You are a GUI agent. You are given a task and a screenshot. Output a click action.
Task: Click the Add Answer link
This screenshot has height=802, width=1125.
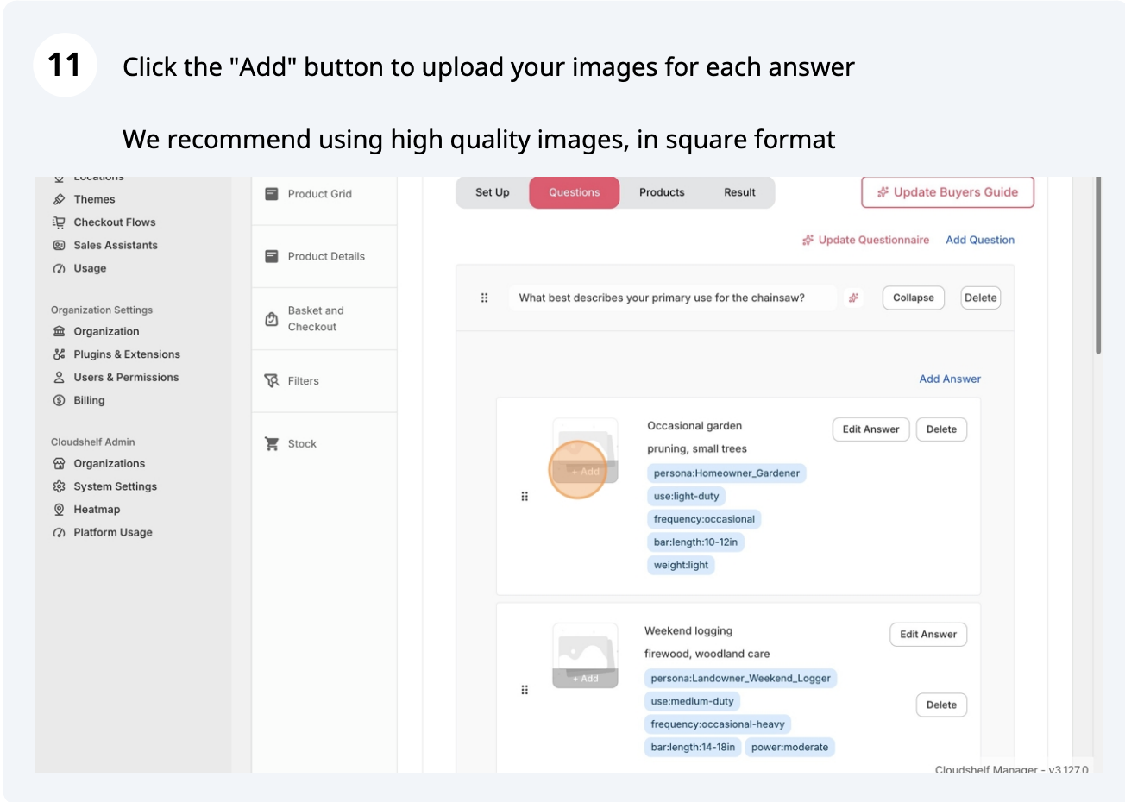950,379
